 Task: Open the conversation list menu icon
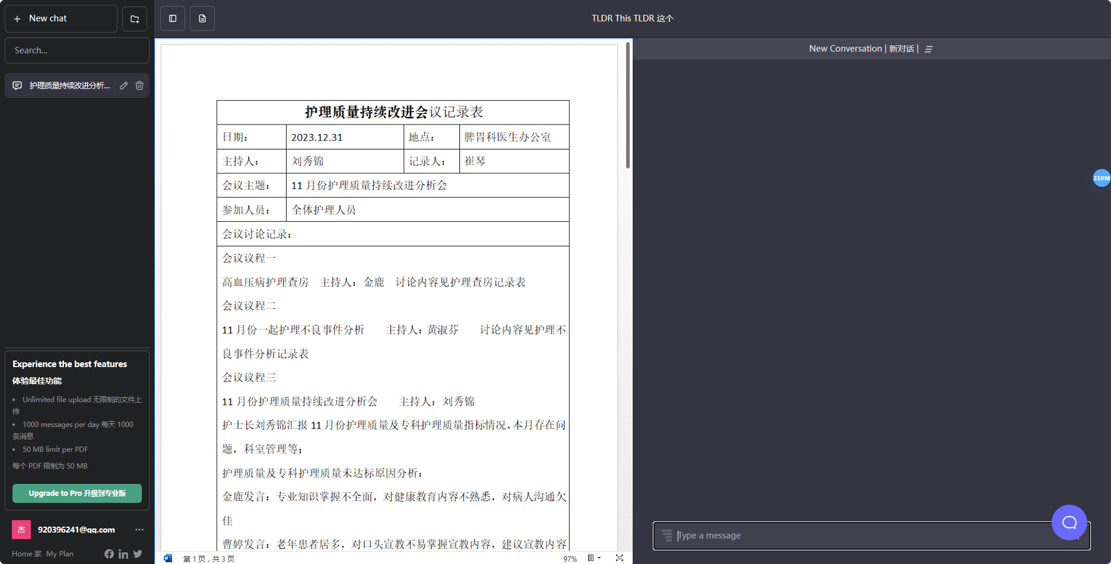929,49
